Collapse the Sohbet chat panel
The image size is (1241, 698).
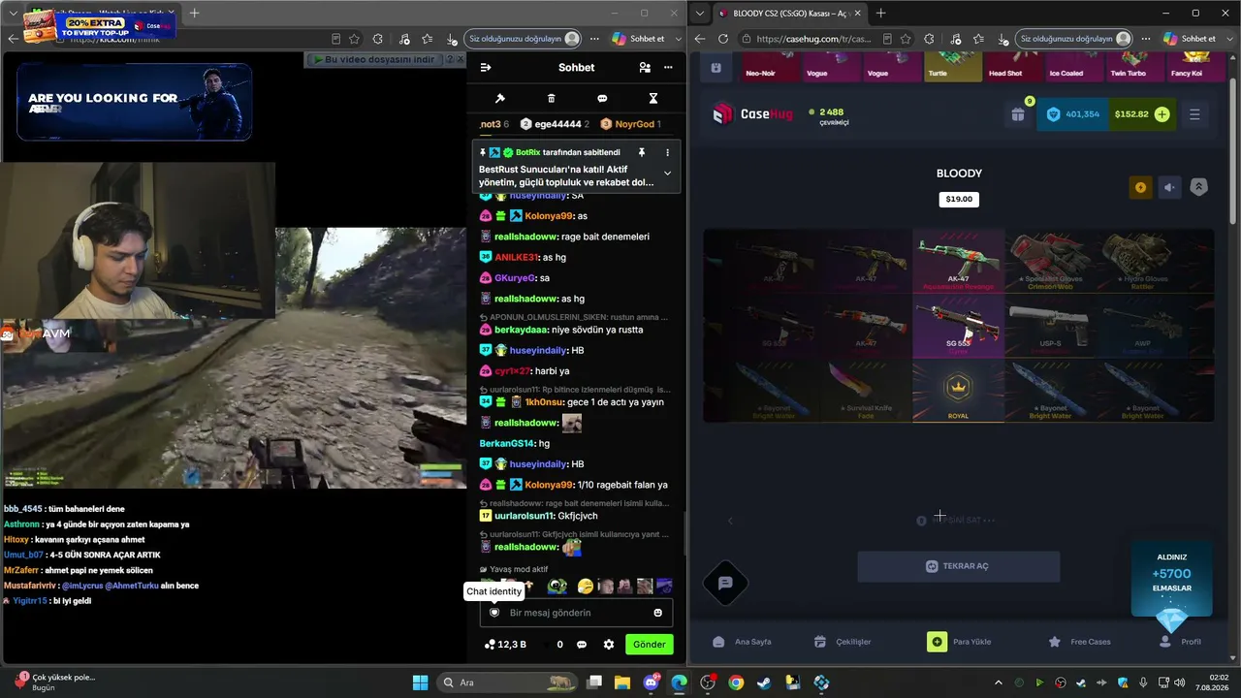(486, 68)
